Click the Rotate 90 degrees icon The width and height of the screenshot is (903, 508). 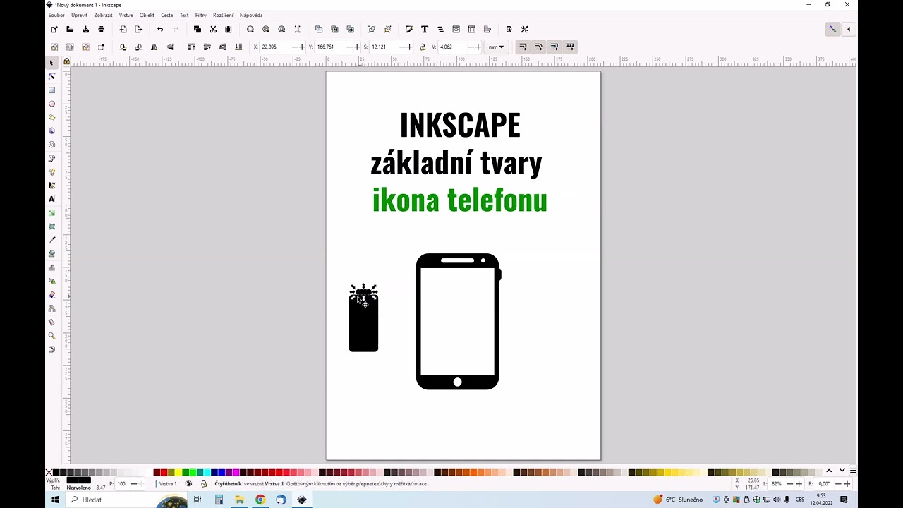tap(123, 47)
